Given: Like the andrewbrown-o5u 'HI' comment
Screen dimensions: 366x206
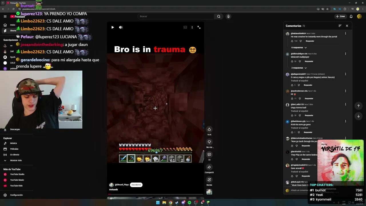Looking at the screenshot, I should click(x=292, y=98).
